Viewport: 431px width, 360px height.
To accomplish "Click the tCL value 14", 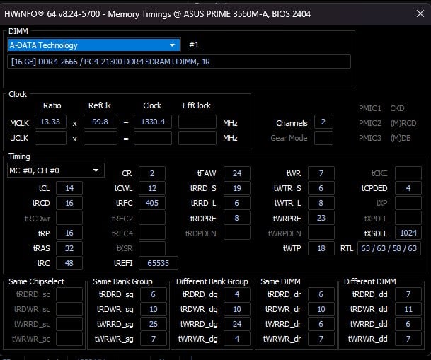I will click(x=69, y=188).
